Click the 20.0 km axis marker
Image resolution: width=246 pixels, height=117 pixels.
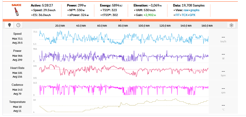60,26
